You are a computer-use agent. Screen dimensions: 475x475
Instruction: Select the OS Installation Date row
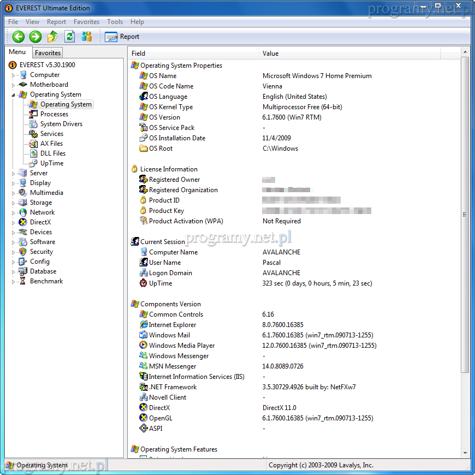tap(177, 138)
